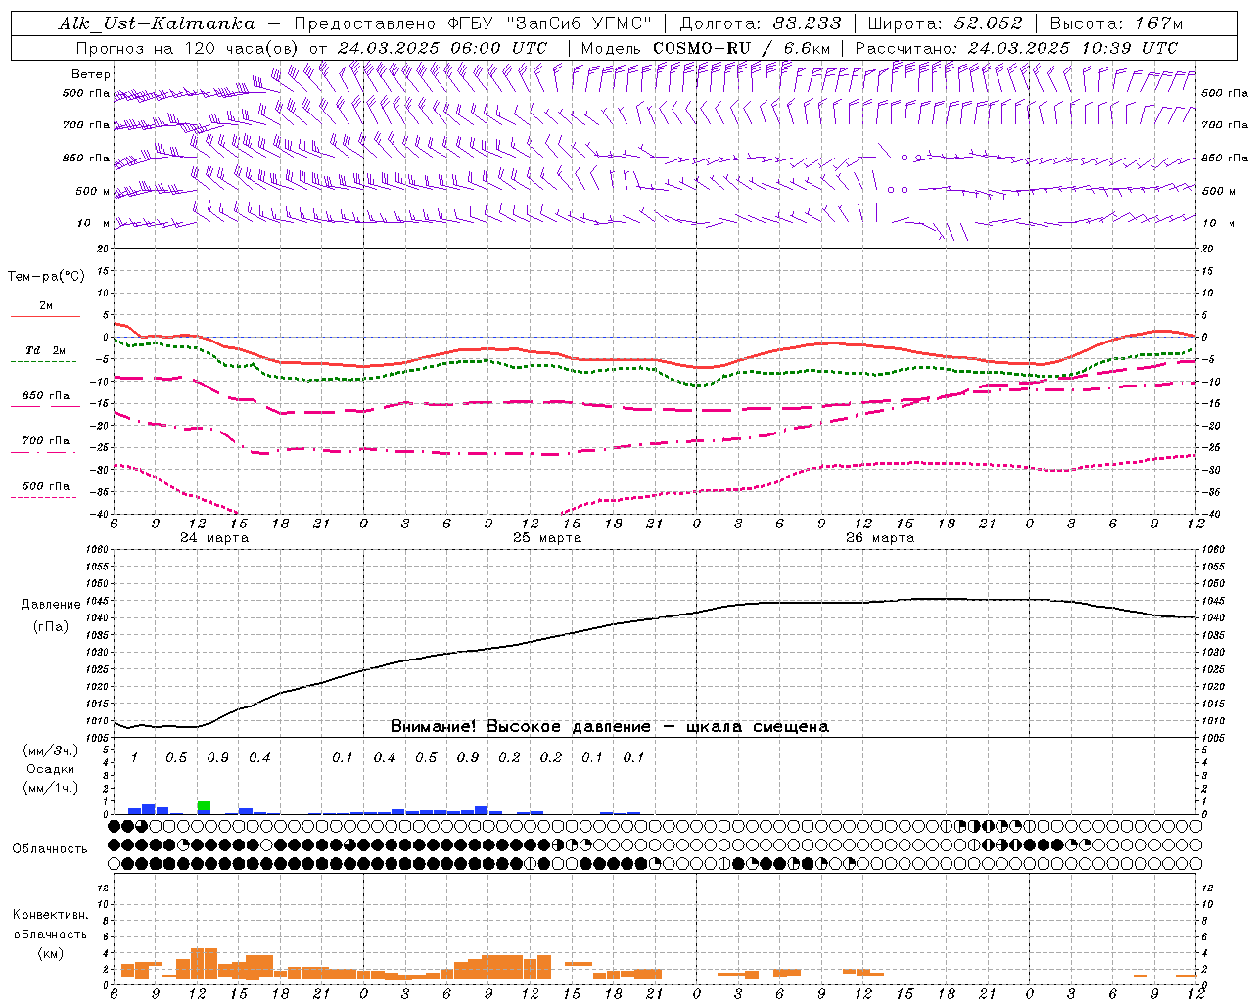Click the 700 гПа entry in the temperature legend

coord(46,441)
